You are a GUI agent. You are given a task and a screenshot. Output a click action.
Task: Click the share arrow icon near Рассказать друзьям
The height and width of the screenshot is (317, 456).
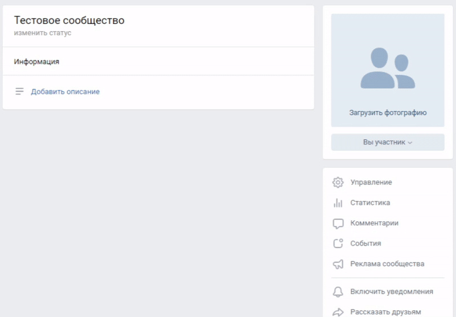[338, 312]
